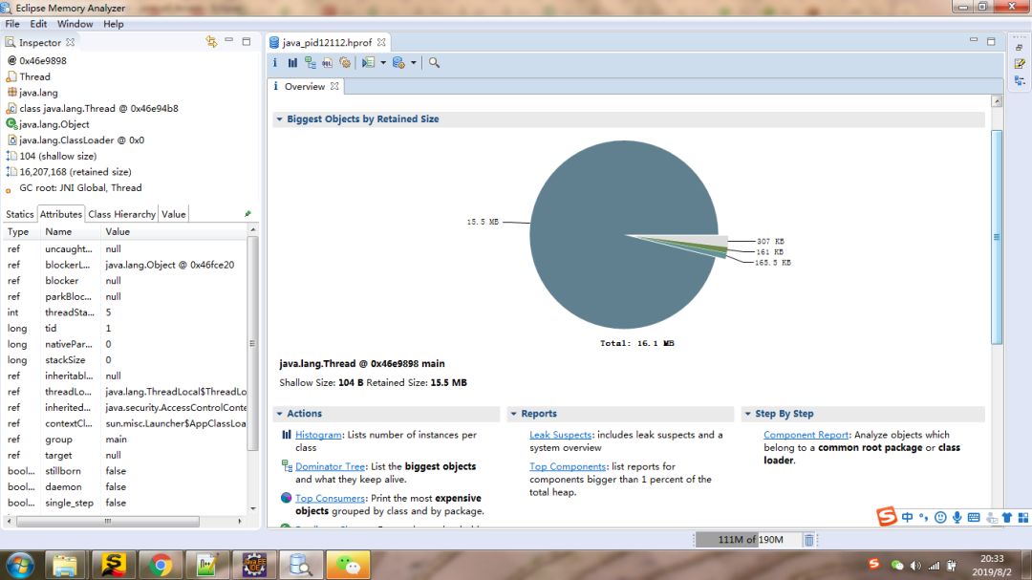Open the Top Components report link
1032x580 pixels.
568,466
